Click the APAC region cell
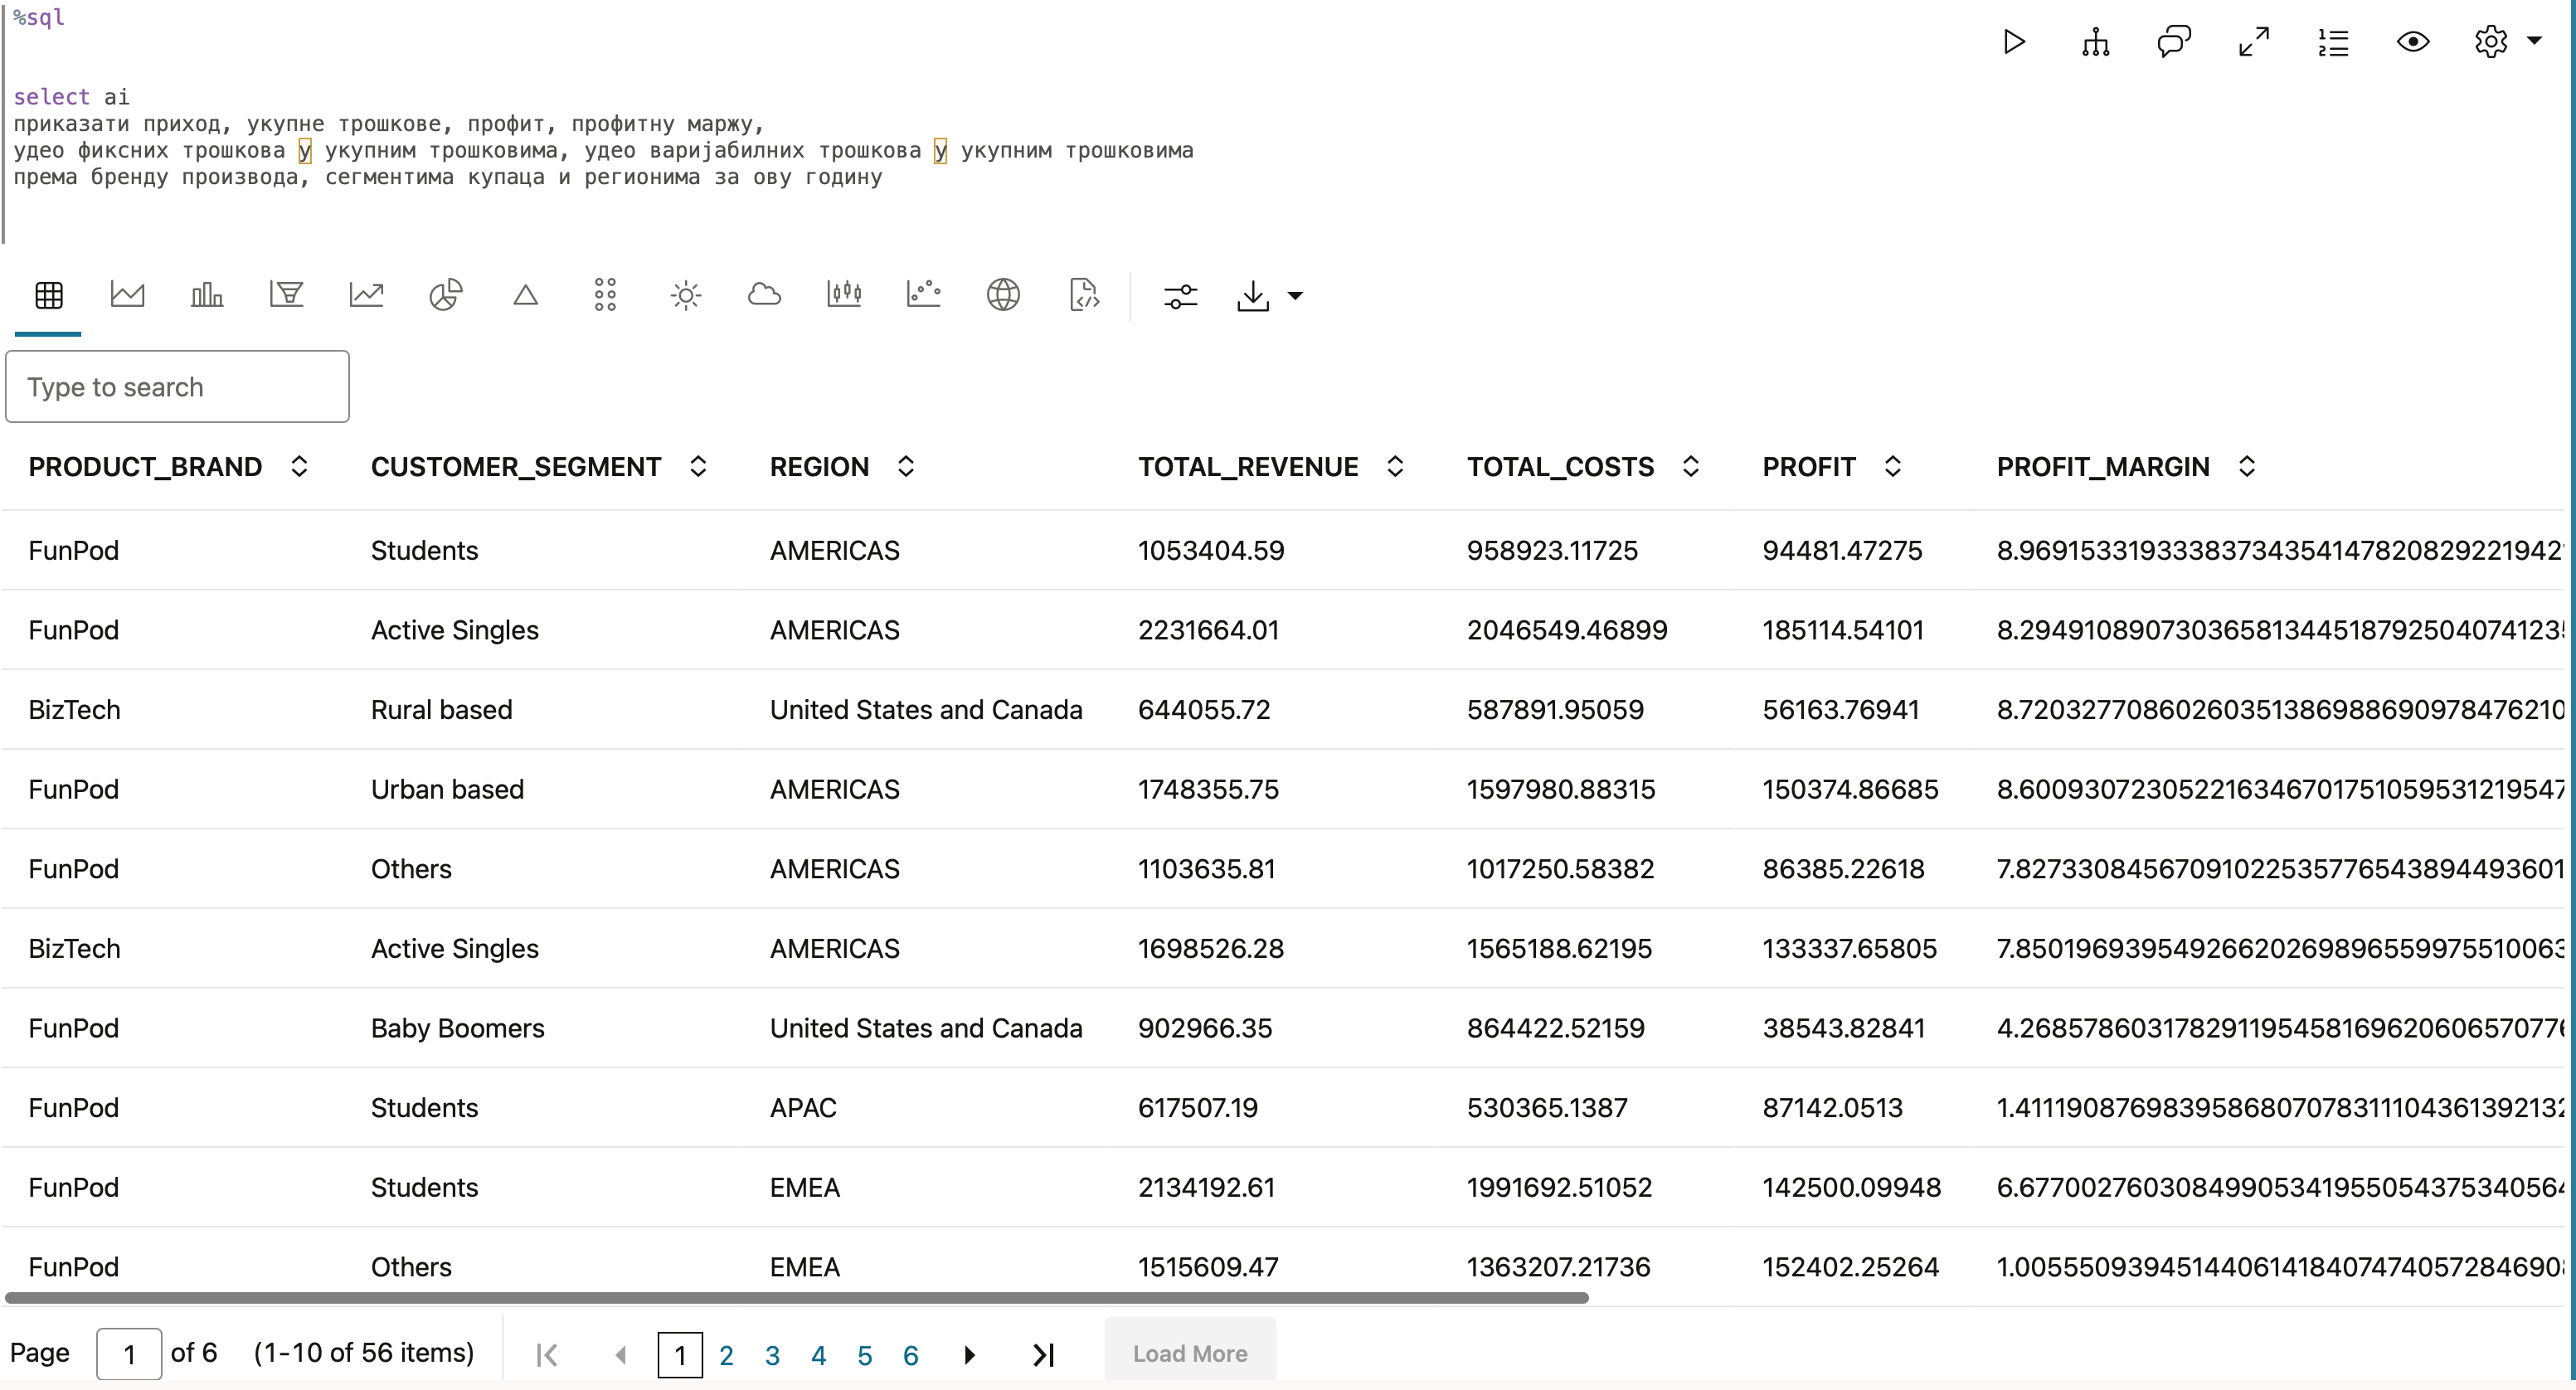This screenshot has width=2576, height=1390. point(803,1108)
